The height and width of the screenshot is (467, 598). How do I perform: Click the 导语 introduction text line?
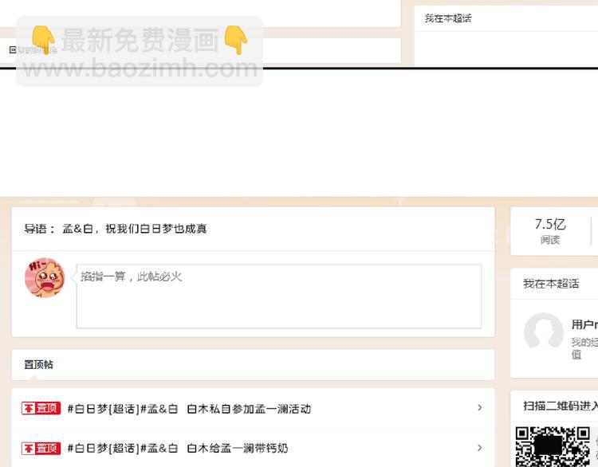click(x=116, y=229)
